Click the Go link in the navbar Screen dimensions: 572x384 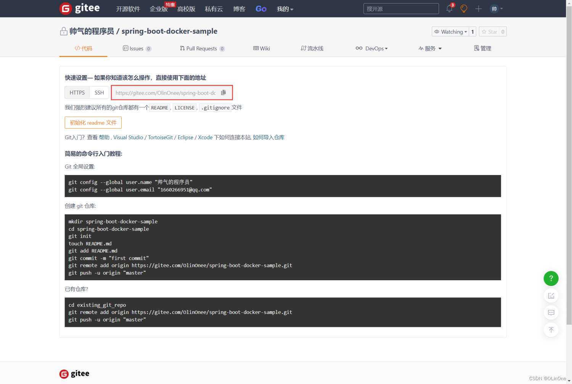click(261, 9)
